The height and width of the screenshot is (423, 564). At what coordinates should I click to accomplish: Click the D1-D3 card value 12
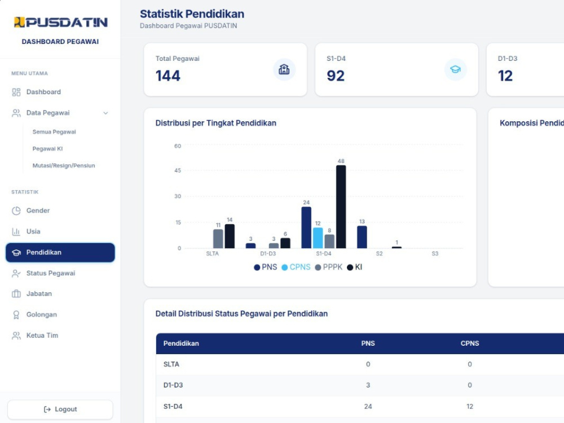(505, 76)
